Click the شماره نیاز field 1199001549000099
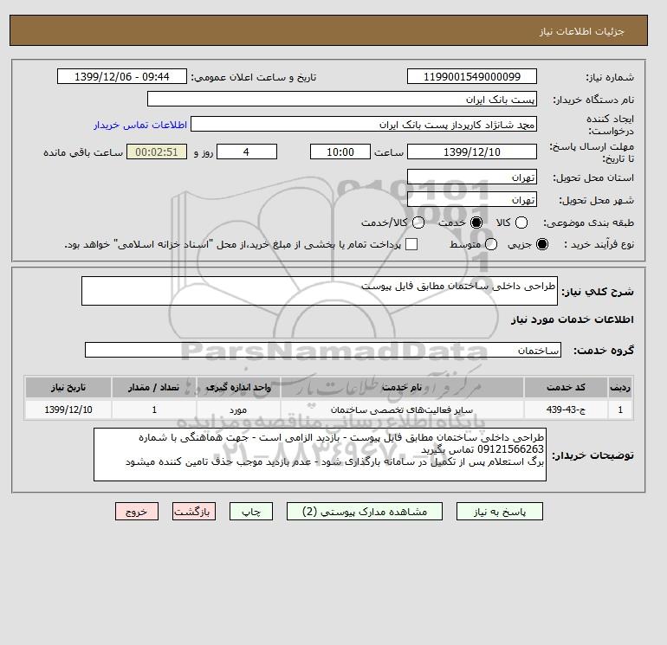This screenshot has width=667, height=645. pos(472,76)
